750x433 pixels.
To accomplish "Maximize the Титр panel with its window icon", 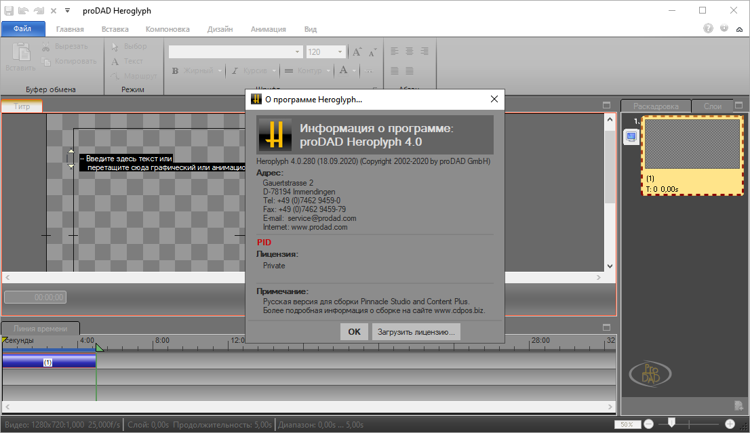I will click(x=606, y=105).
